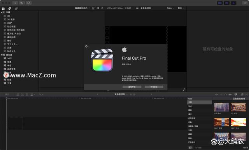Viewport: 249px width, 150px height.
Task: Select the arrow selection tool
Action: pyautogui.click(x=40, y=95)
